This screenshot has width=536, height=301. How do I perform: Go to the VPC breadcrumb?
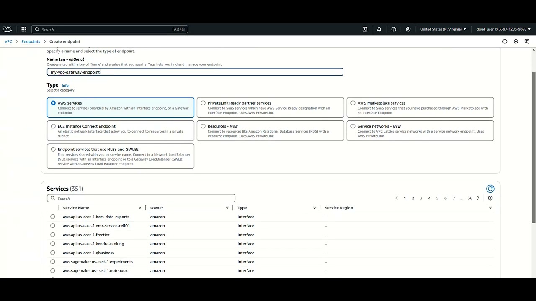[x=8, y=41]
